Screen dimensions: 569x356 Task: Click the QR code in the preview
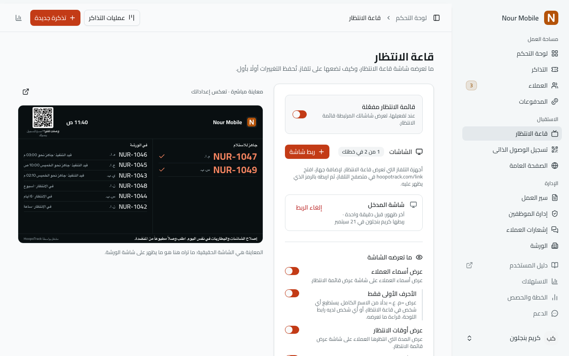tap(43, 117)
